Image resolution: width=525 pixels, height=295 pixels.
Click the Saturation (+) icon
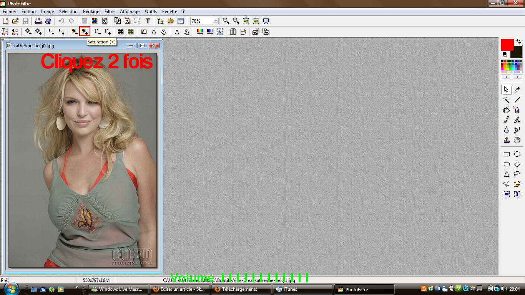85,31
